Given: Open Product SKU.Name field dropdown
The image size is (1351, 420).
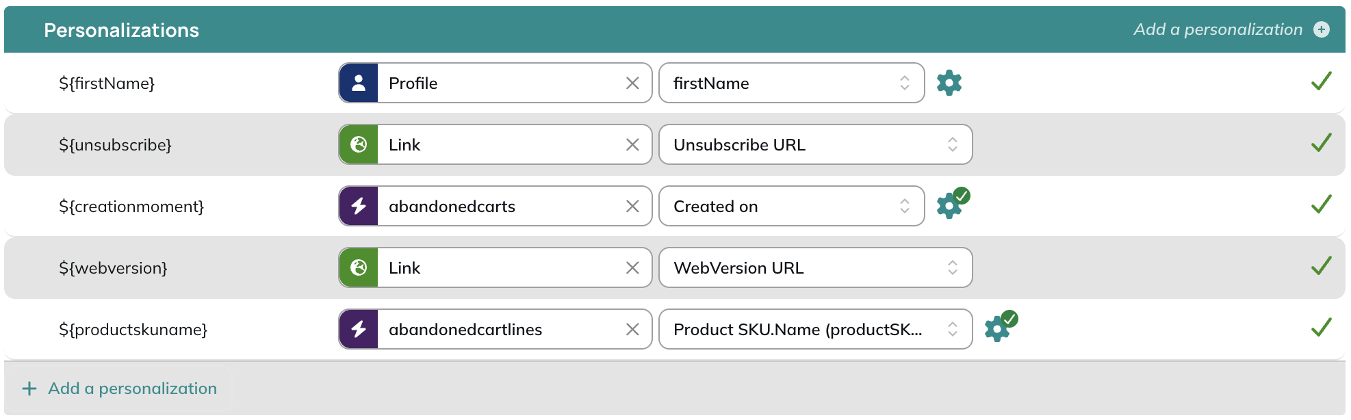Looking at the screenshot, I should (816, 329).
